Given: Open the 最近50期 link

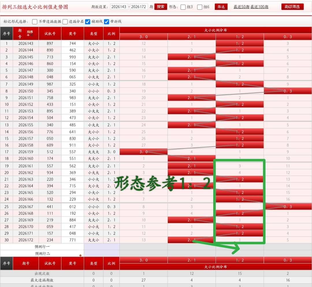Looking at the screenshot, I should click(x=241, y=7).
